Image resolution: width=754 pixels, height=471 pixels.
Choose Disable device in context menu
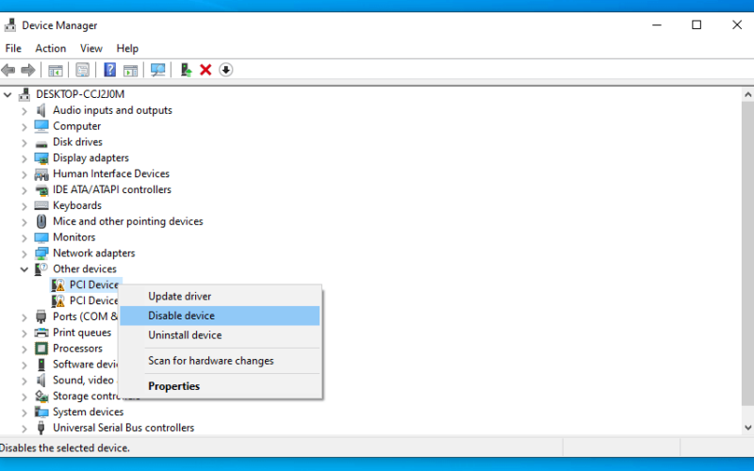pos(220,316)
